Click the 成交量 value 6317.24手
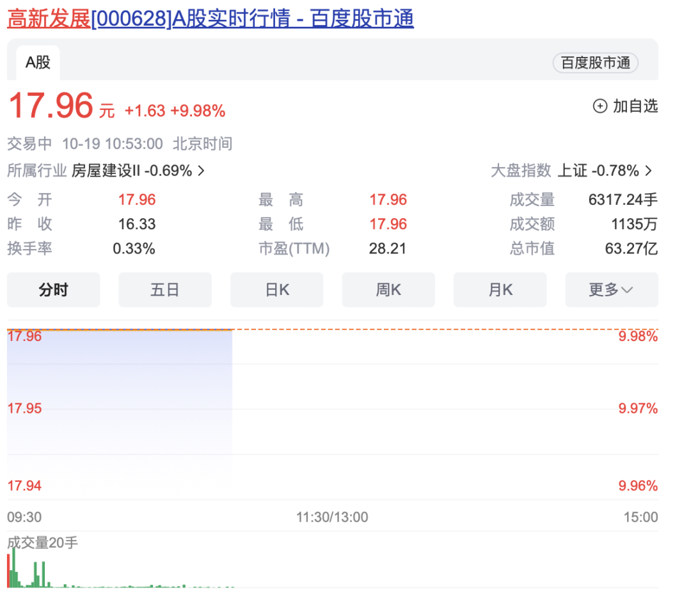This screenshot has width=691, height=597. point(623,200)
